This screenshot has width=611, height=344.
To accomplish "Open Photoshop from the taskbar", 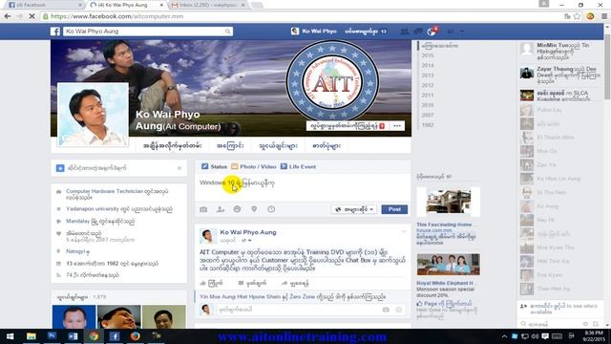I will click(x=52, y=336).
